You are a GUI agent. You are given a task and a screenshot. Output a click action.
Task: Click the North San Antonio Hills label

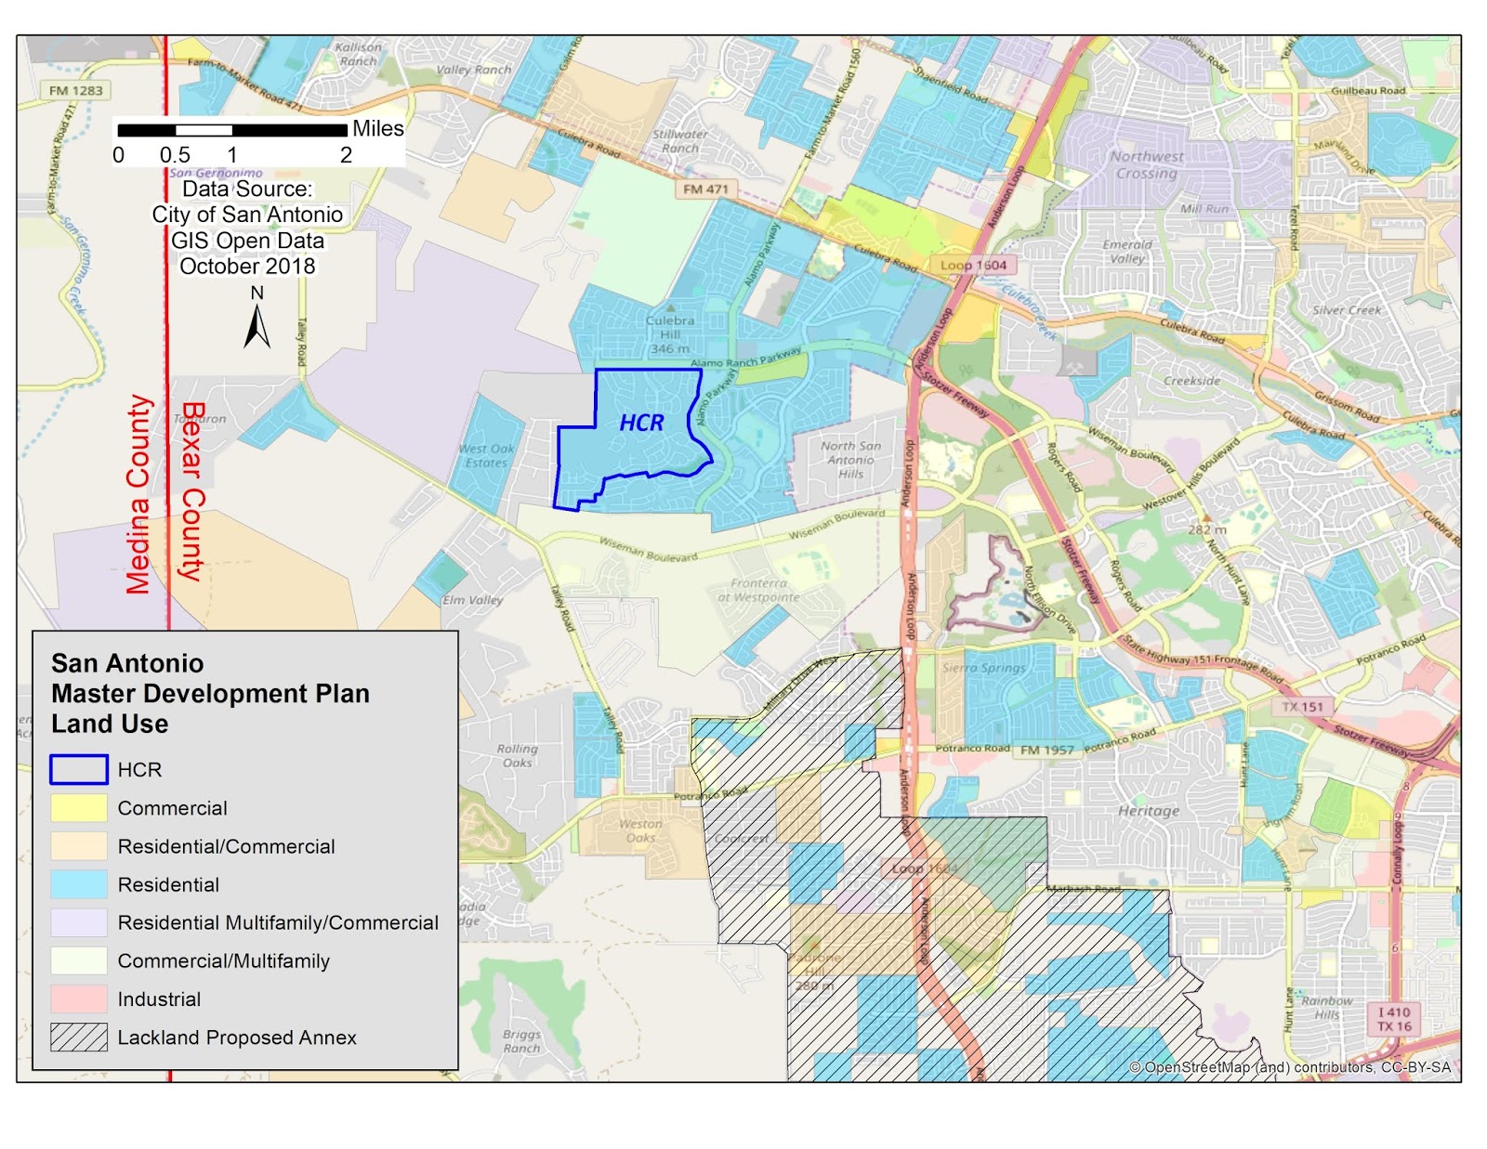click(x=850, y=460)
